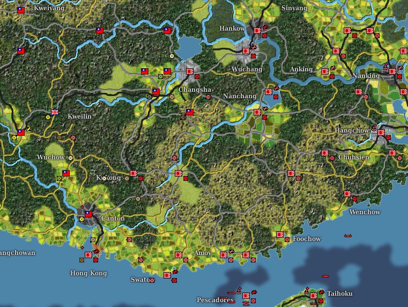This screenshot has width=408, height=307.
Task: Click the Hong Kong label
Action: pos(88,273)
